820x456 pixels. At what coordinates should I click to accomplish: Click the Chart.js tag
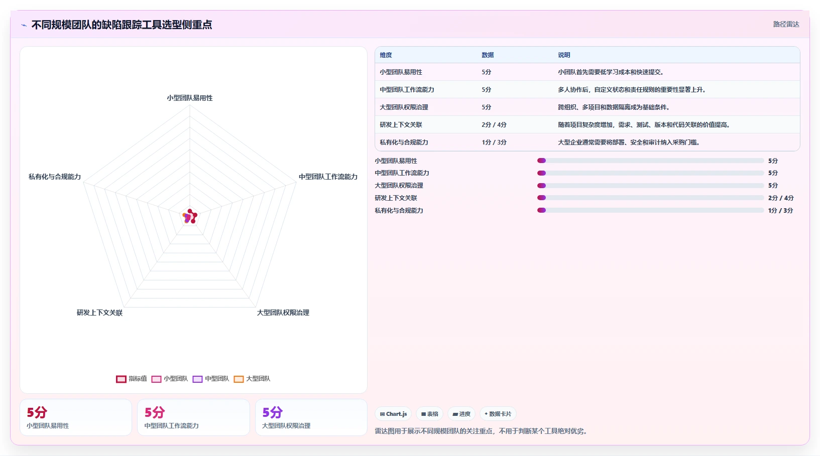tap(393, 414)
